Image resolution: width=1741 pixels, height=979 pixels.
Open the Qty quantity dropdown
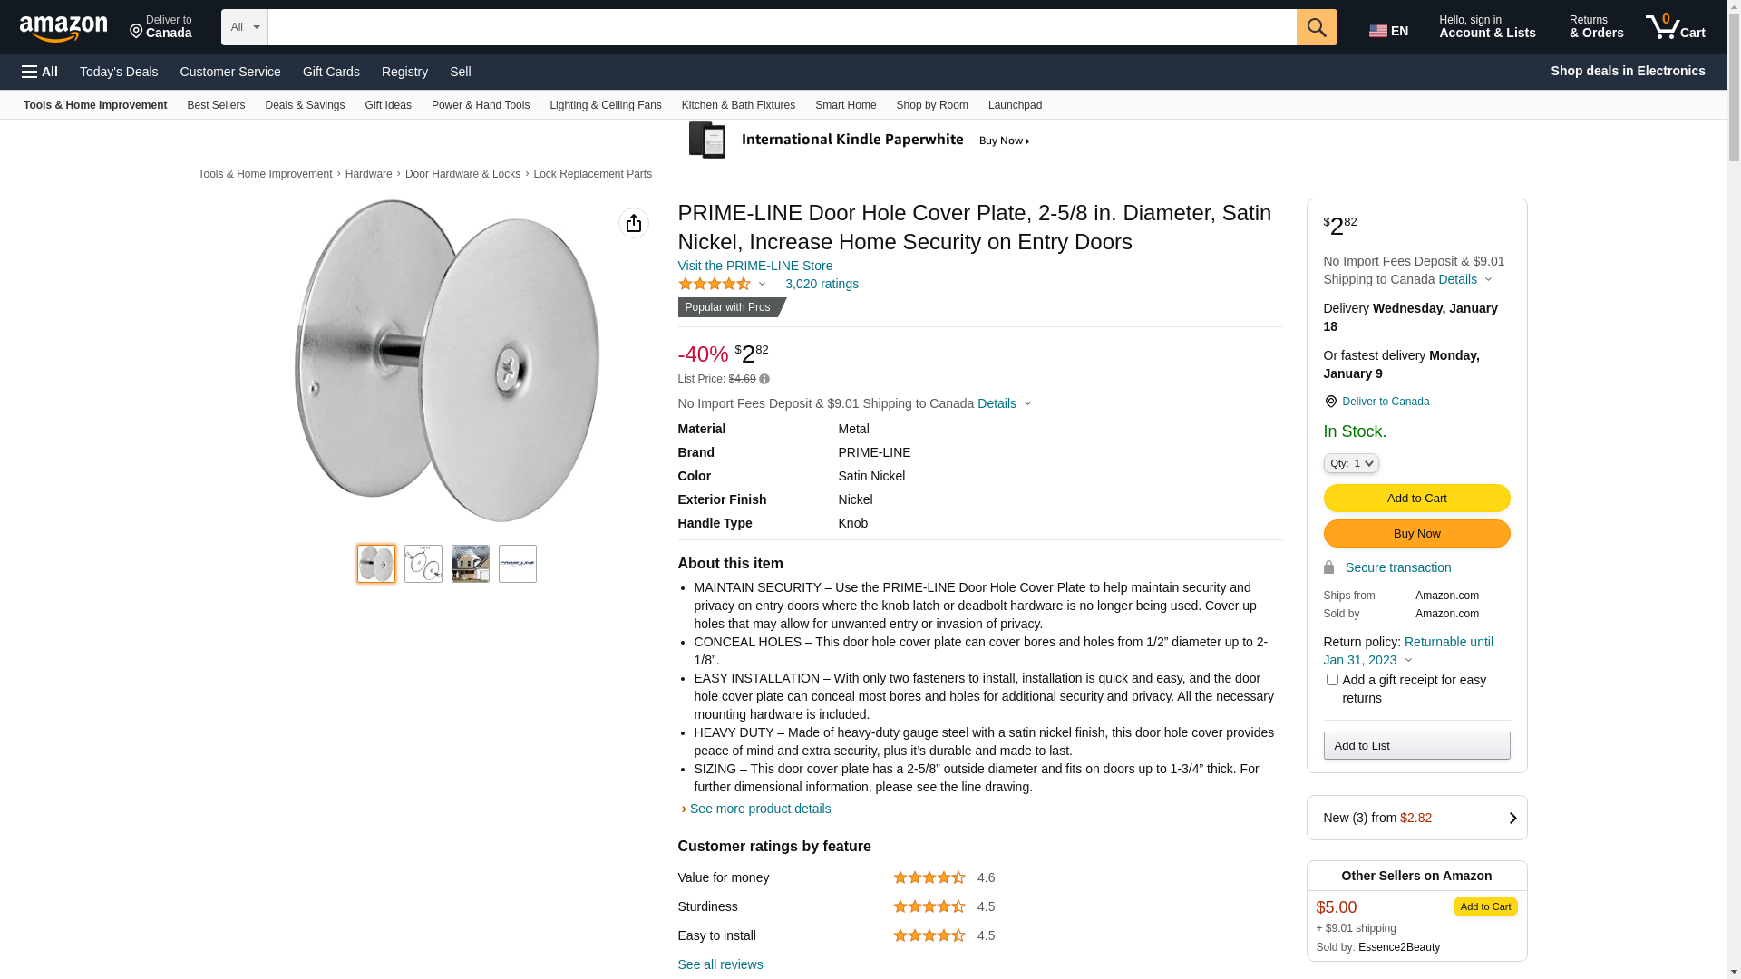coord(1351,463)
